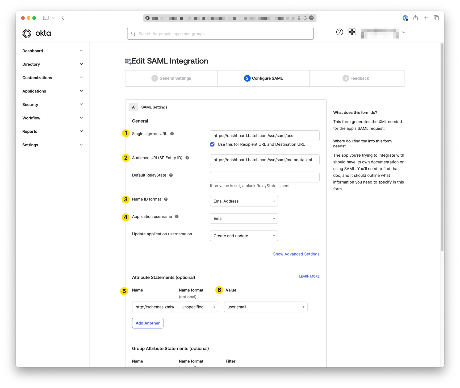
Task: Expand the Applications sidebar section
Action: (x=53, y=91)
